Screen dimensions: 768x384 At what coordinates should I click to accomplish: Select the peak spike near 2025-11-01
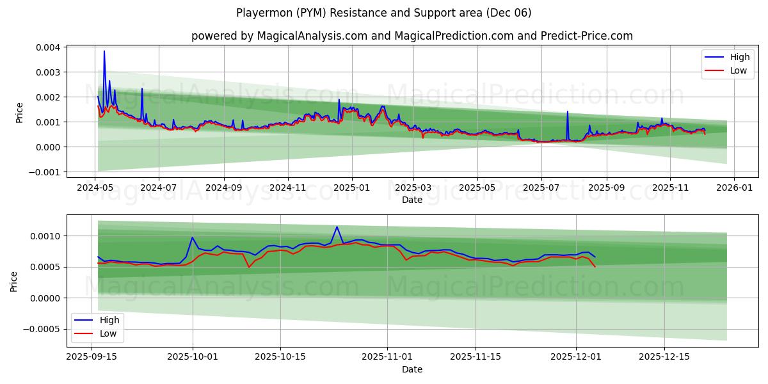point(336,227)
